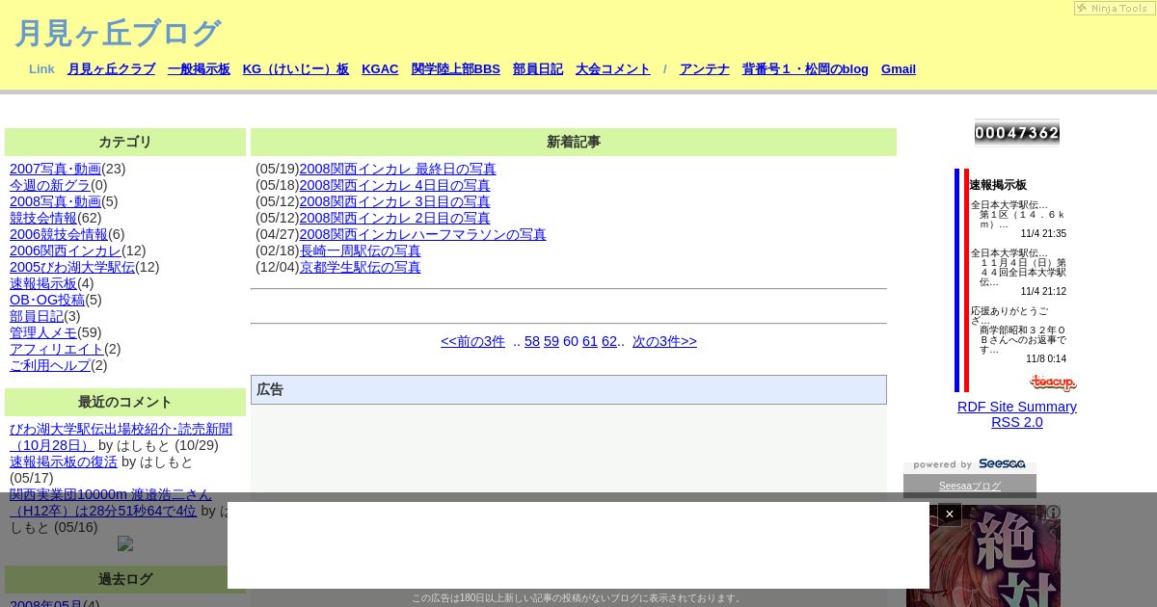Open article 2008関西インカレ 4日目の写真
The width and height of the screenshot is (1157, 607).
[x=394, y=185]
